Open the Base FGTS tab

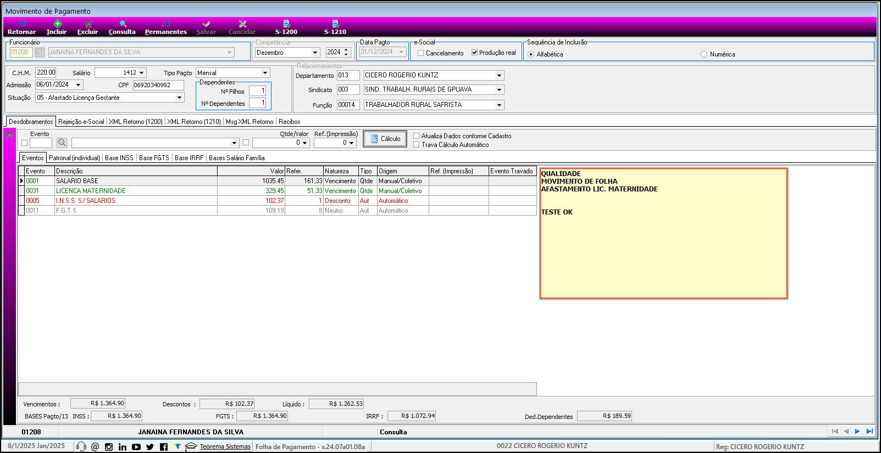[154, 158]
